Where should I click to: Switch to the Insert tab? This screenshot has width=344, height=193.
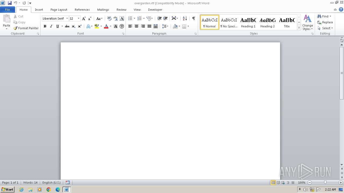[x=39, y=10]
